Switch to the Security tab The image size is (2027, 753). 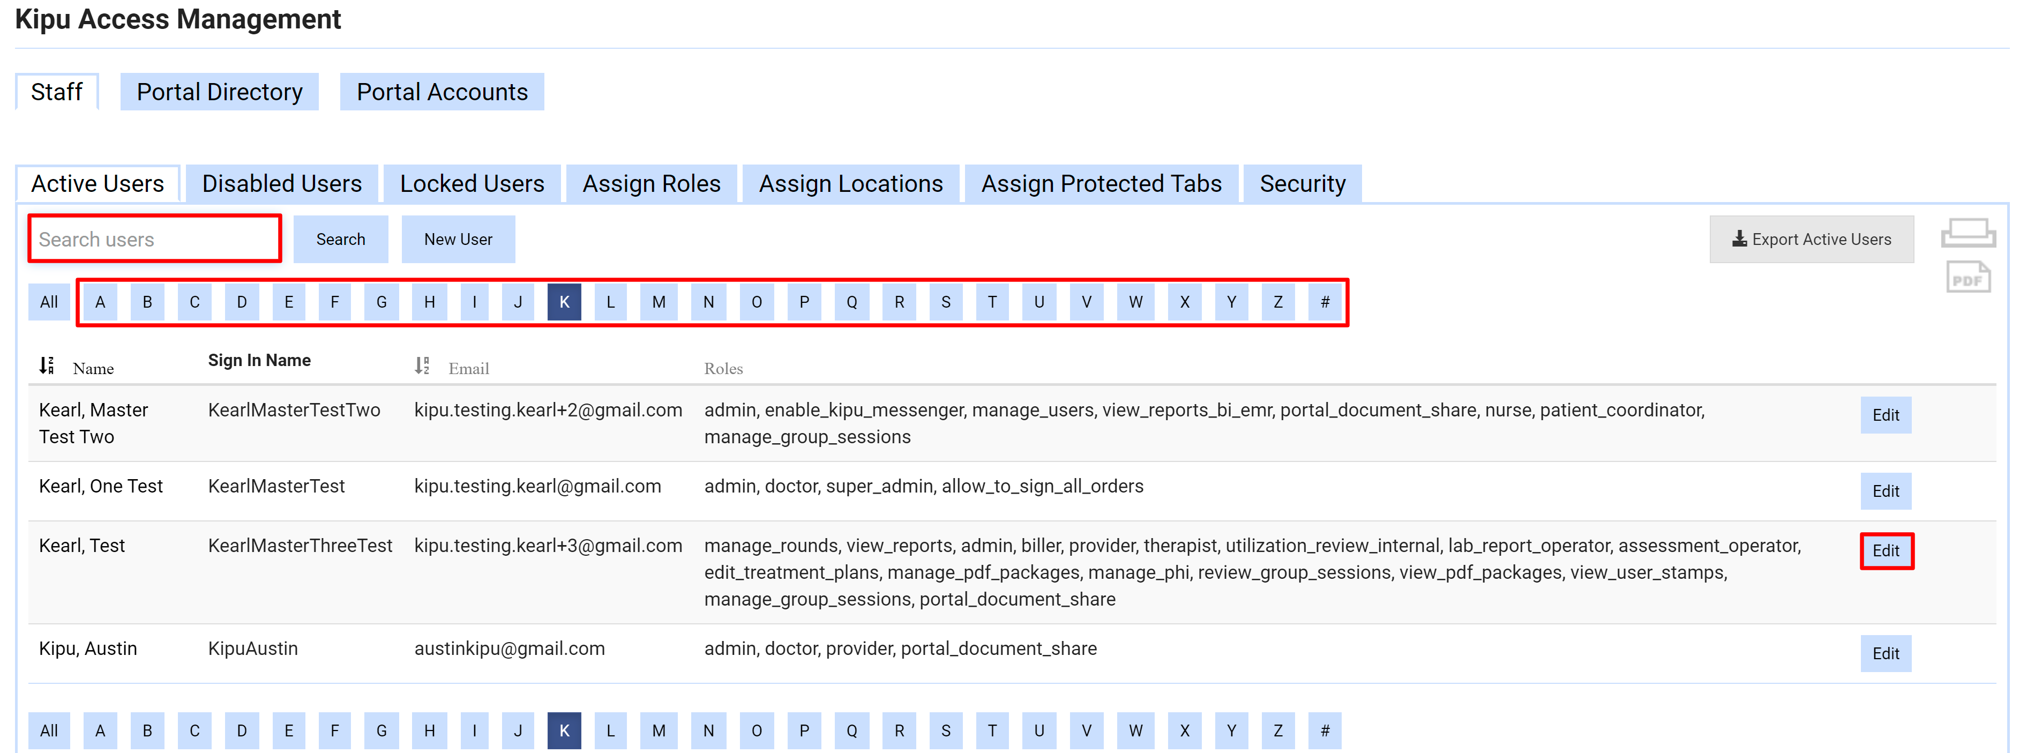pyautogui.click(x=1302, y=183)
